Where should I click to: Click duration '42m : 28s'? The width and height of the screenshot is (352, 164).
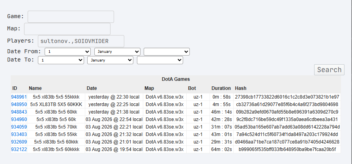pos(221,119)
